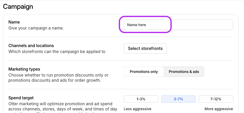
Task: Choose the 1-3% spend target
Action: point(141,99)
